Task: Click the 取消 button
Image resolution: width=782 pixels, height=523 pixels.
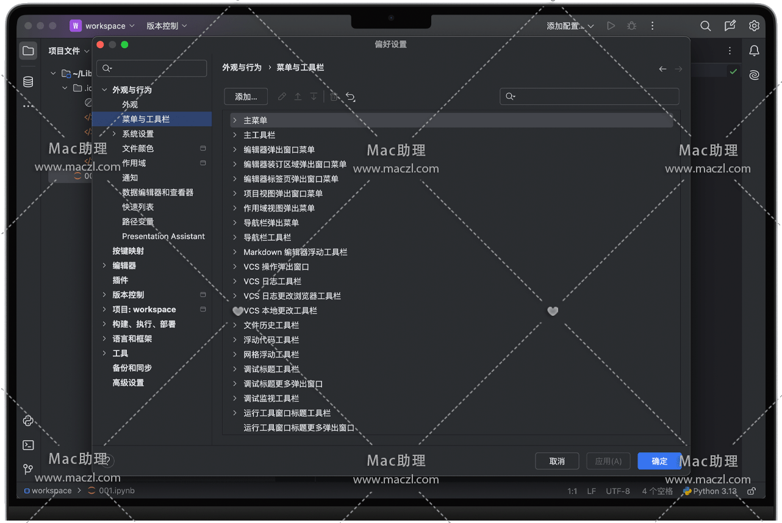Action: (556, 461)
